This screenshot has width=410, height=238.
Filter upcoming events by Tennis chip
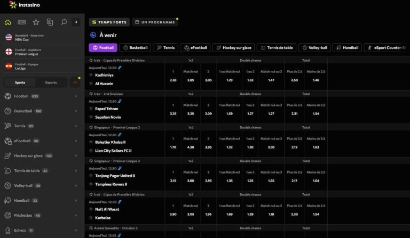coord(165,48)
